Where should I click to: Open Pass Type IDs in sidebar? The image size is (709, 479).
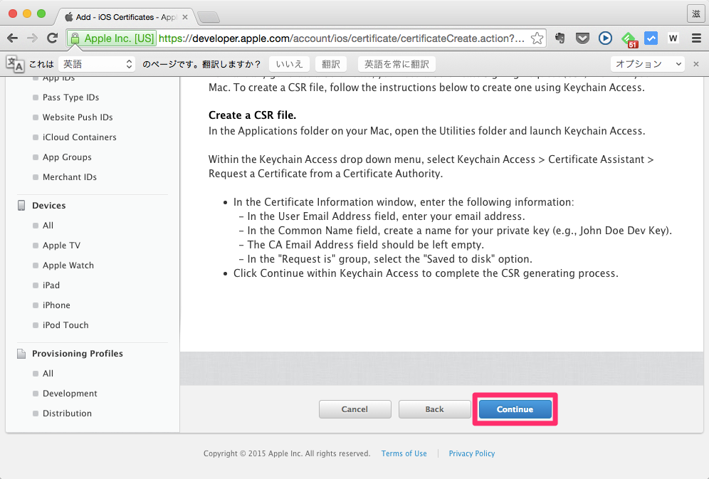click(70, 98)
